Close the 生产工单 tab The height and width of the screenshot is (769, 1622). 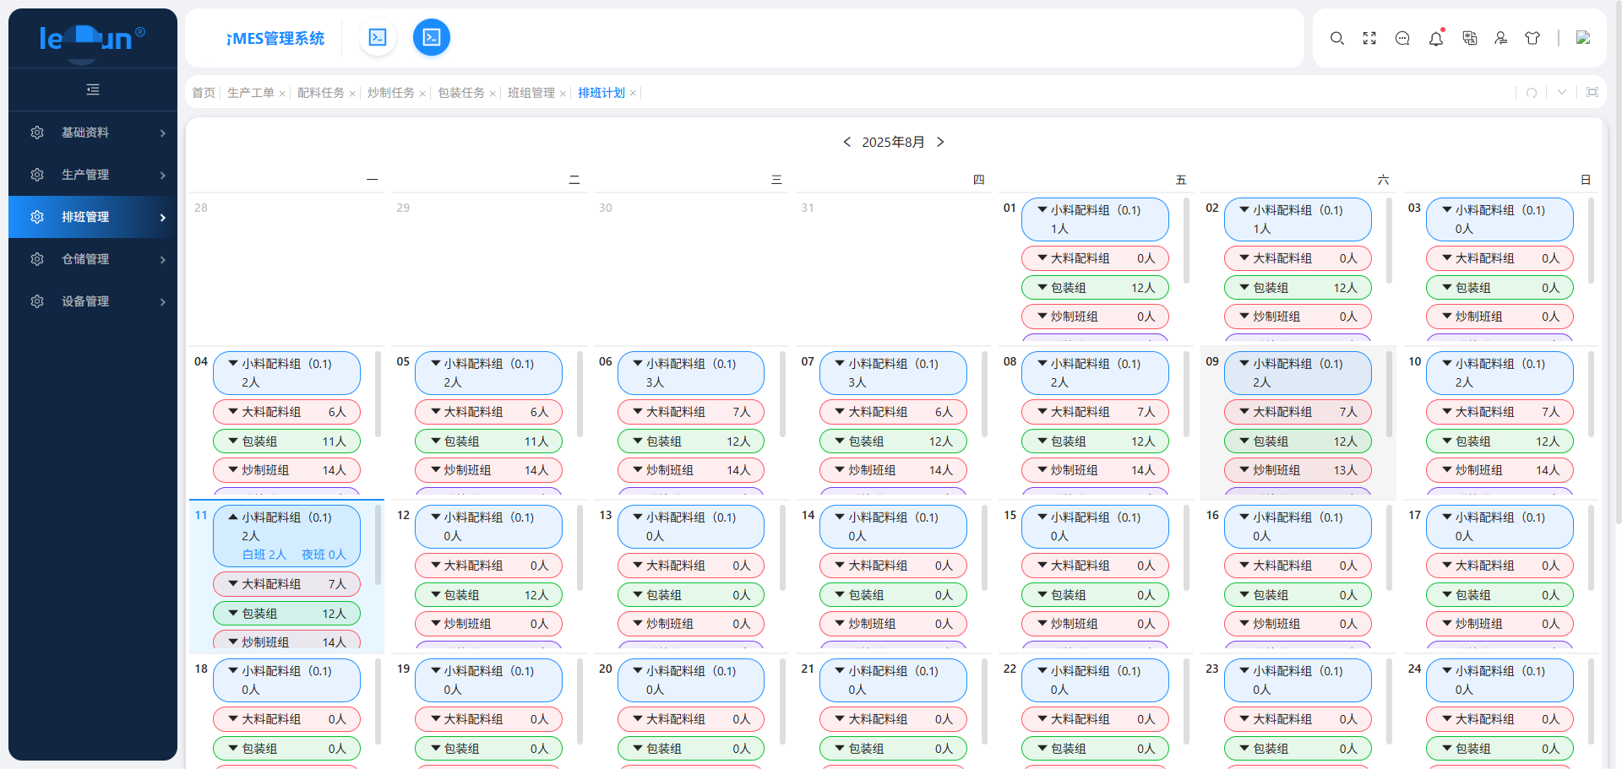tap(282, 94)
